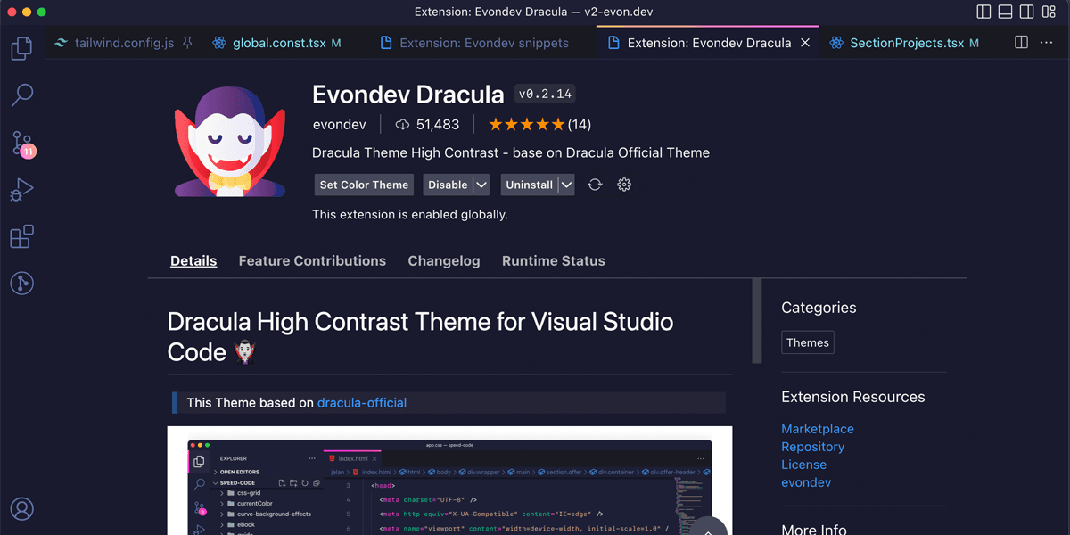Click the version label v0.2.14
This screenshot has width=1070, height=535.
tap(547, 94)
